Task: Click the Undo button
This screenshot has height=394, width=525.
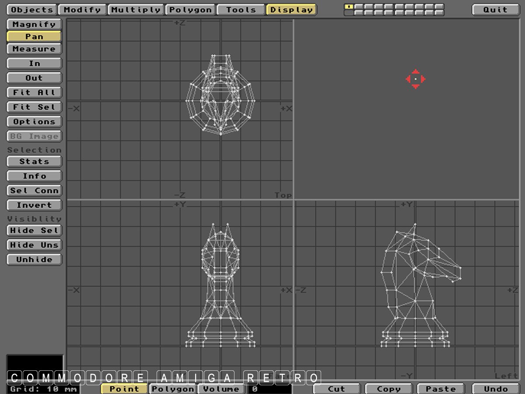Action: (x=496, y=389)
